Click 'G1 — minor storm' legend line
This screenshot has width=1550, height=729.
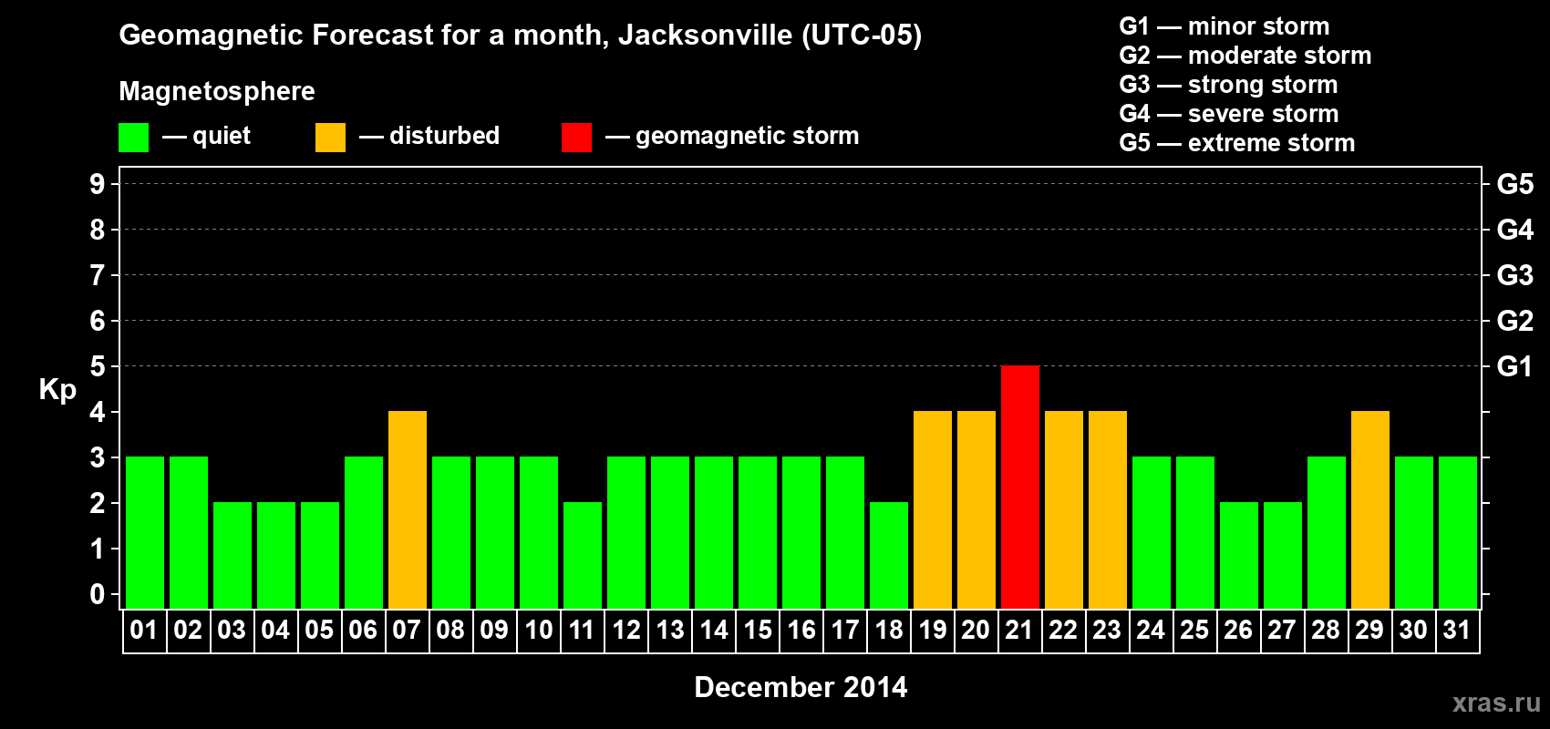pos(1224,26)
